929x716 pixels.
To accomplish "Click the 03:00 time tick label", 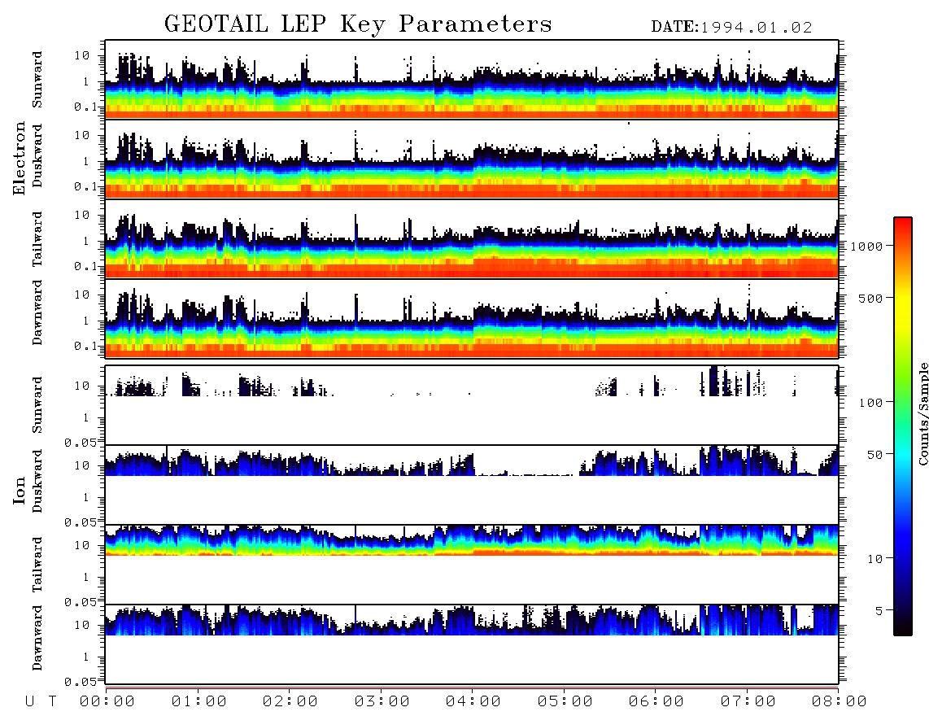I will tap(382, 702).
